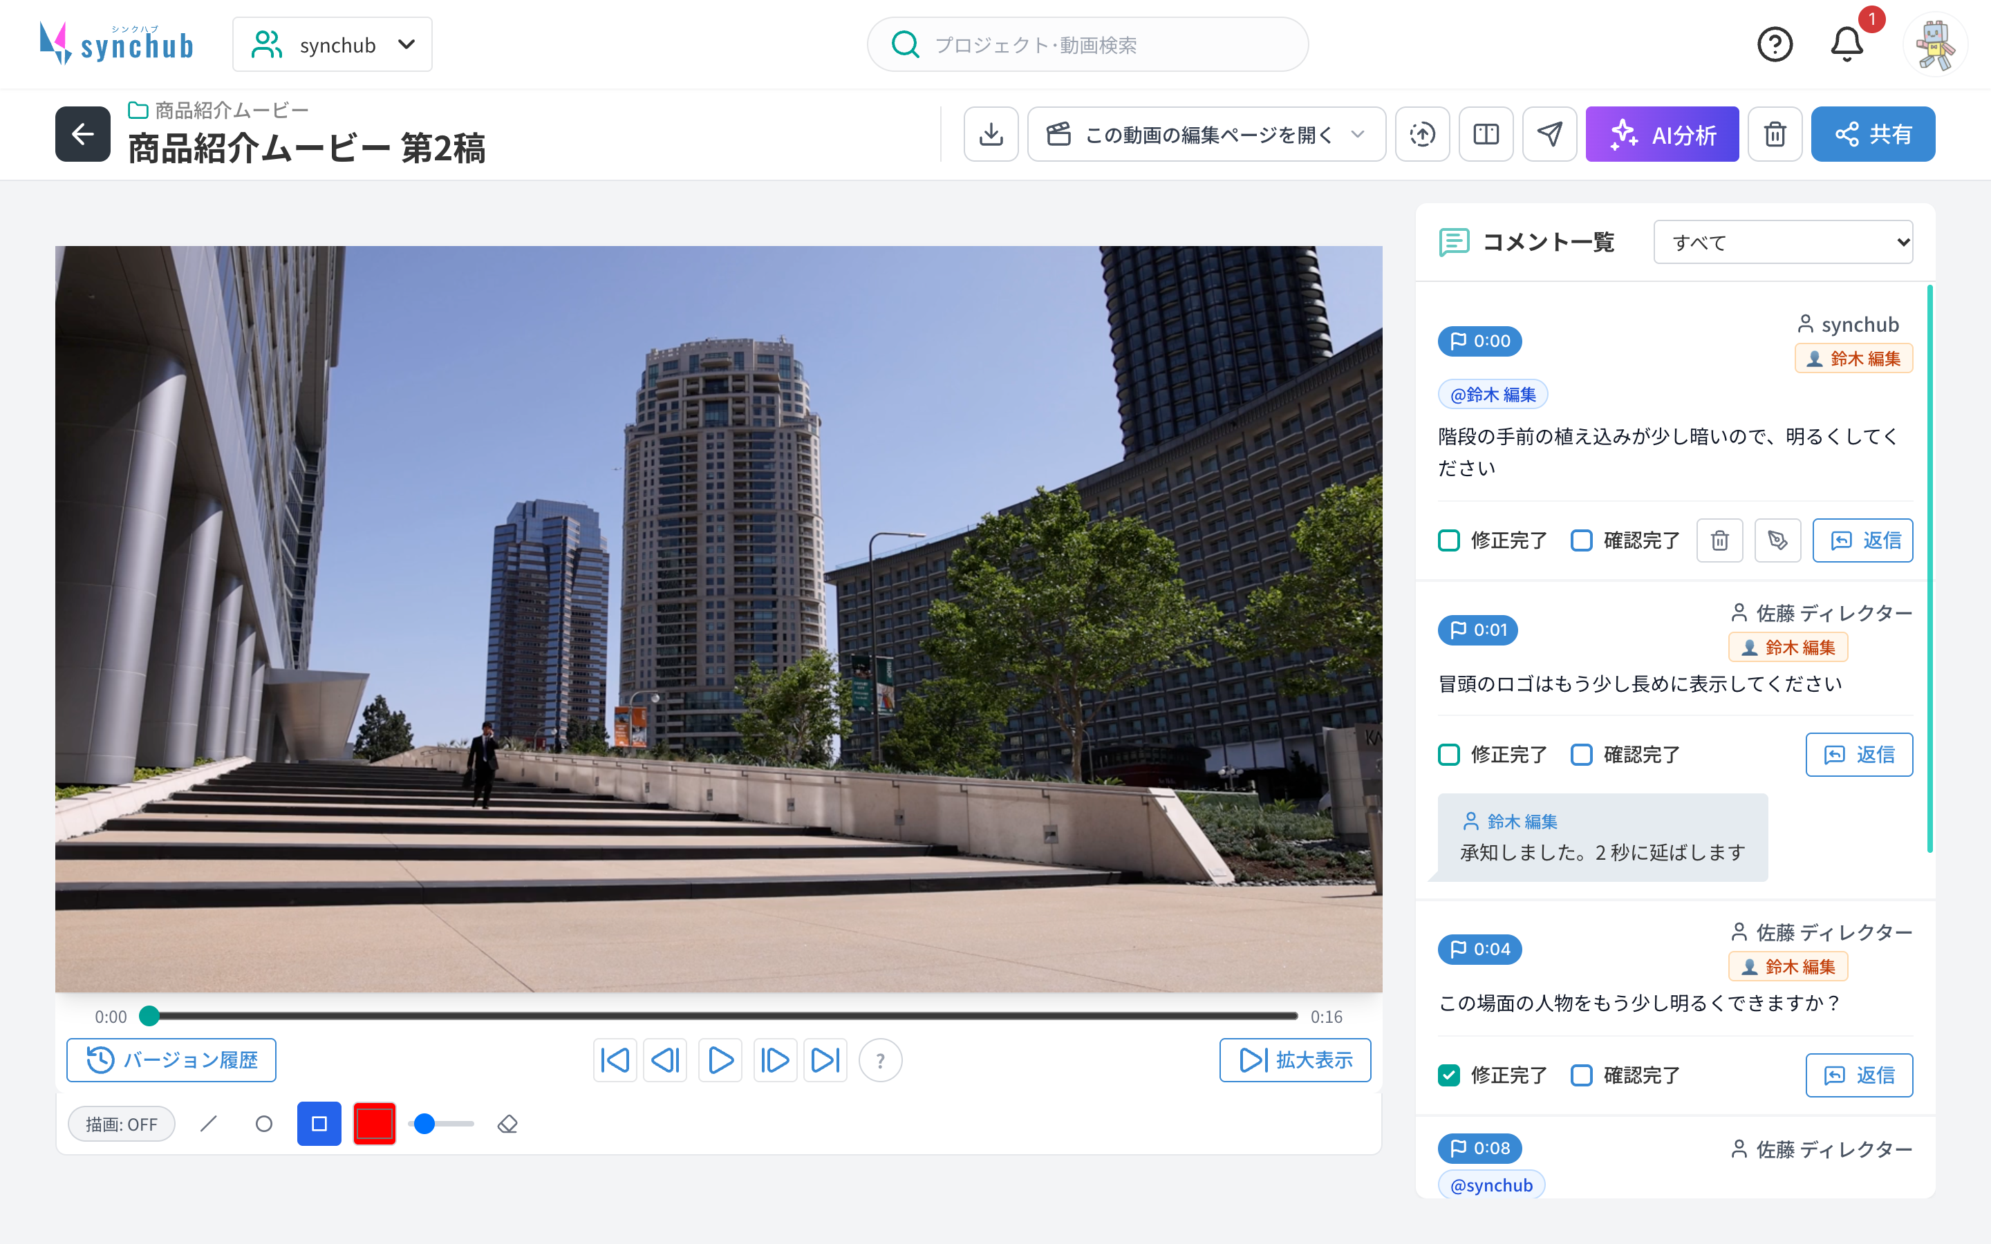Image resolution: width=1991 pixels, height=1244 pixels.
Task: Check 確認完了 on the 0:04 comment
Action: (x=1581, y=1075)
